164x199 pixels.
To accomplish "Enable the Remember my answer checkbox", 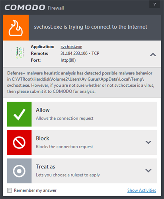I will point(10,190).
